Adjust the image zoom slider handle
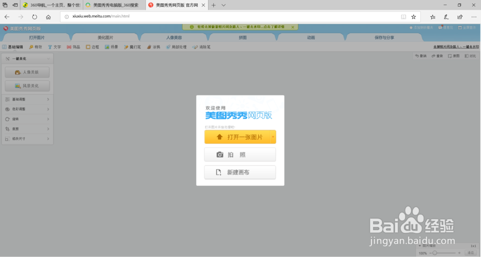481x257 pixels. (435, 253)
